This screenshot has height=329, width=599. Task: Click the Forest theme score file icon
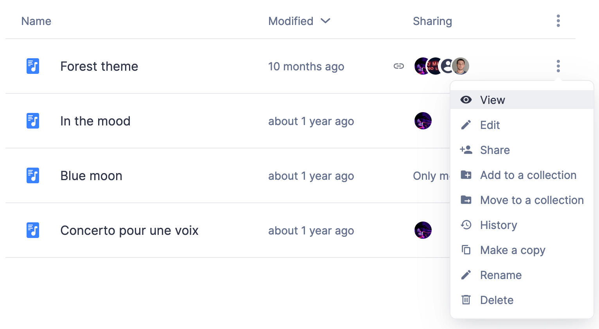coord(33,66)
